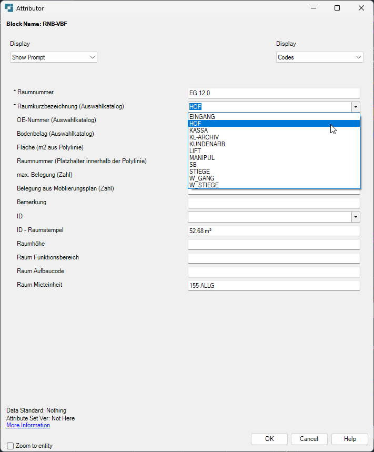Image resolution: width=374 pixels, height=452 pixels.
Task: Enable the Zoom to entity checkbox
Action: (x=11, y=446)
